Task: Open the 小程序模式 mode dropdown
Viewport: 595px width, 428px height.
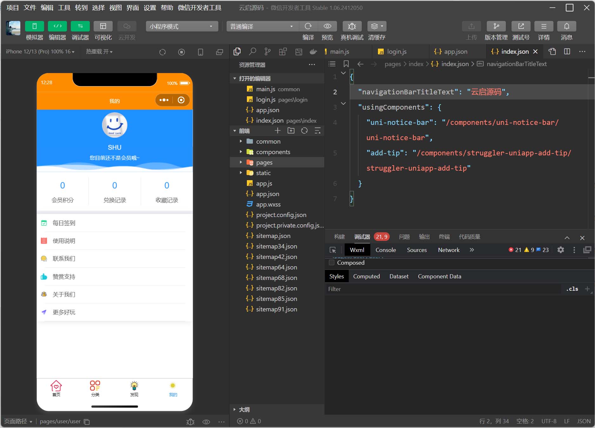Action: [182, 26]
